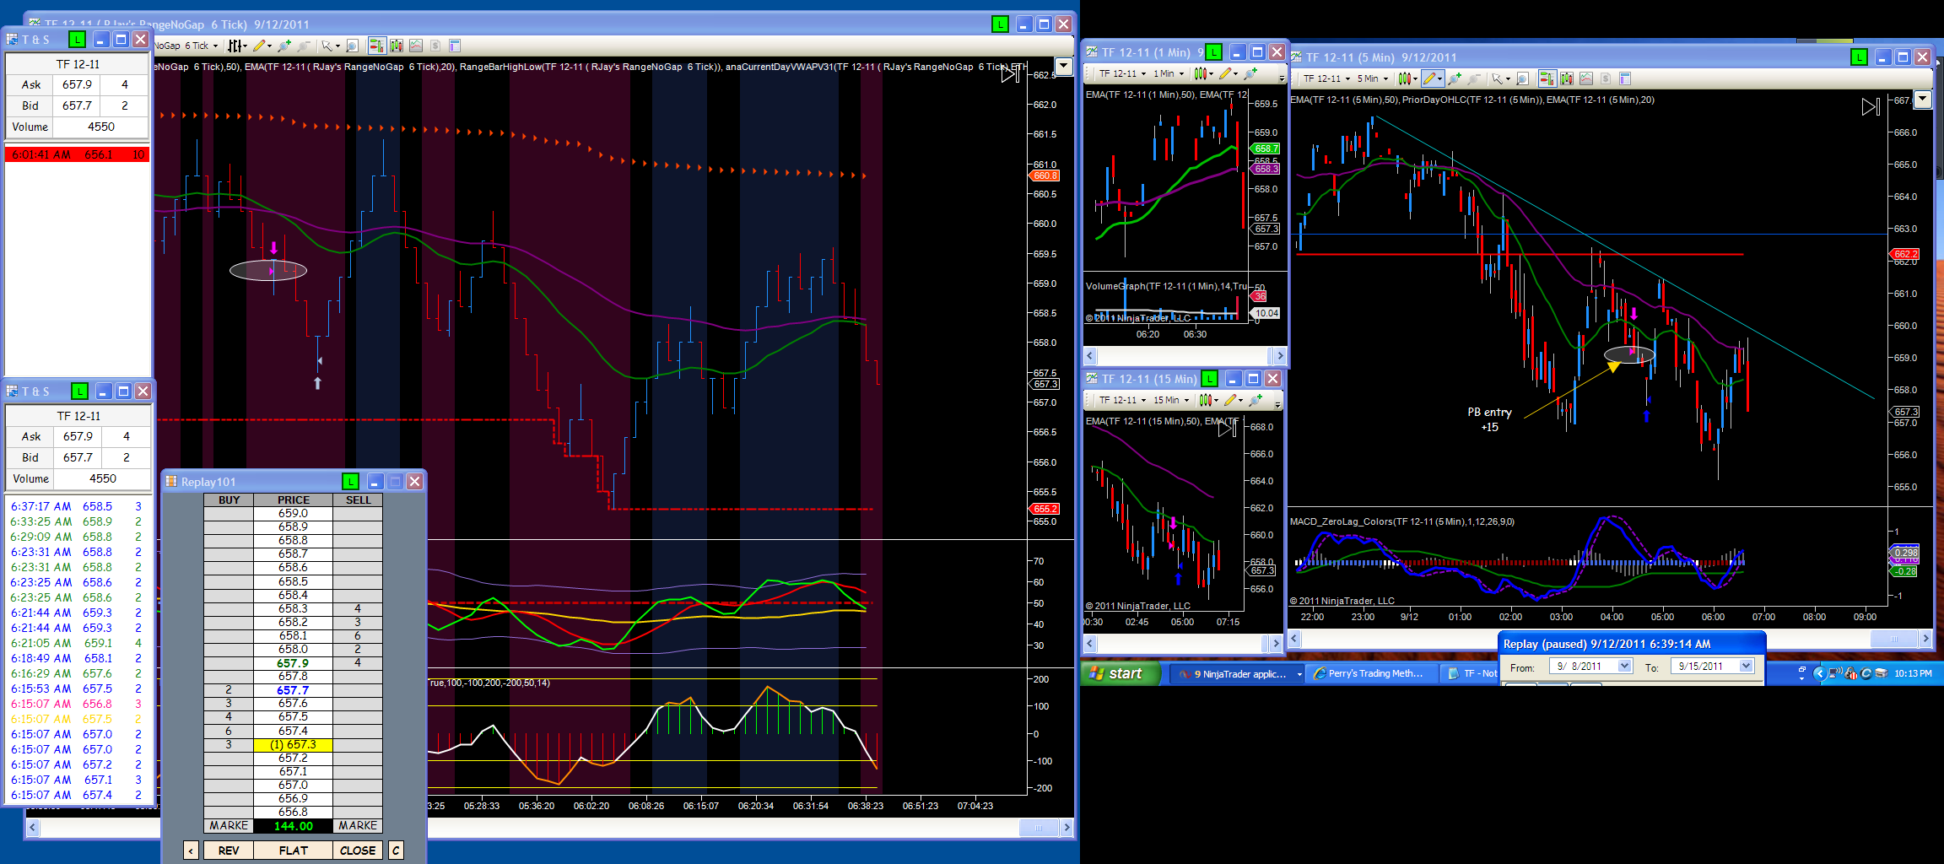Viewport: 1944px width, 864px height.
Task: Open pencil draw tool in 1 Min chart
Action: point(1228,73)
